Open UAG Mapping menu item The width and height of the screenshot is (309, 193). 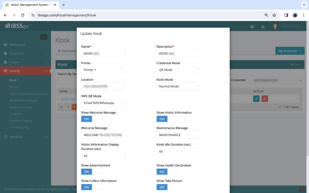pyautogui.click(x=19, y=127)
